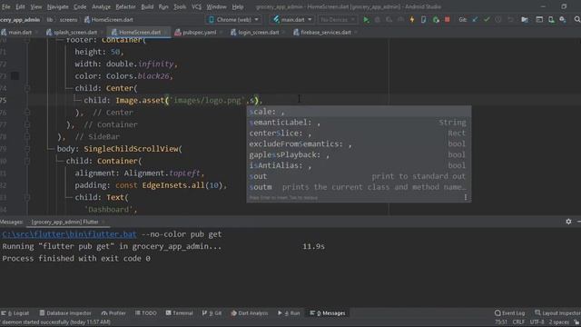Trigger Flutter hot reload lightning icon
This screenshot has height=327, width=581.
[412, 20]
